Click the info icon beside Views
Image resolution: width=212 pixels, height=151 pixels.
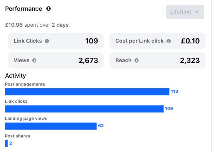pyautogui.click(x=34, y=60)
